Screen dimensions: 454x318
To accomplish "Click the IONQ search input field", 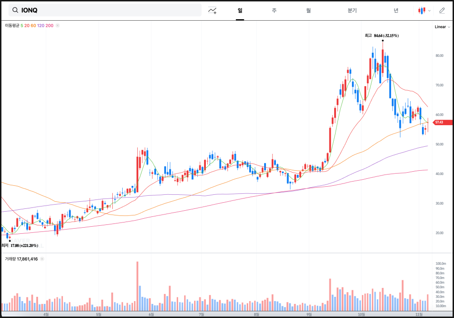I will 108,10.
